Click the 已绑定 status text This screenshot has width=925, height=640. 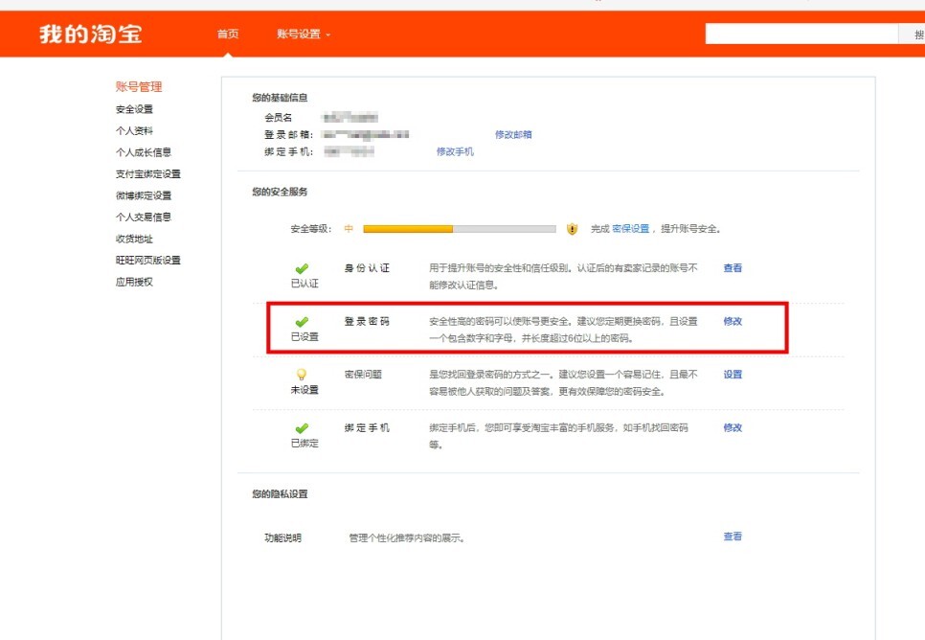pos(305,443)
